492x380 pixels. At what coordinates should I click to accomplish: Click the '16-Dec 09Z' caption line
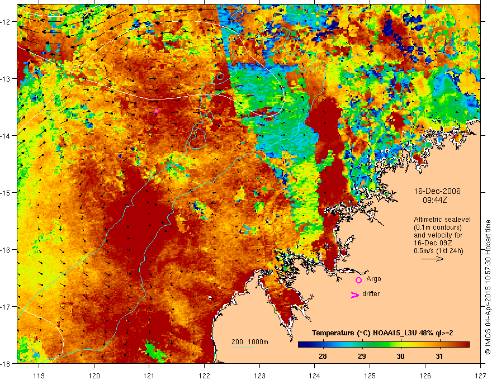[432, 243]
